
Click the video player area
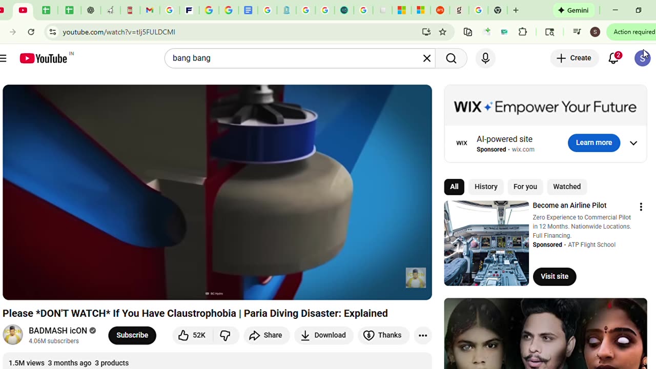pyautogui.click(x=217, y=192)
